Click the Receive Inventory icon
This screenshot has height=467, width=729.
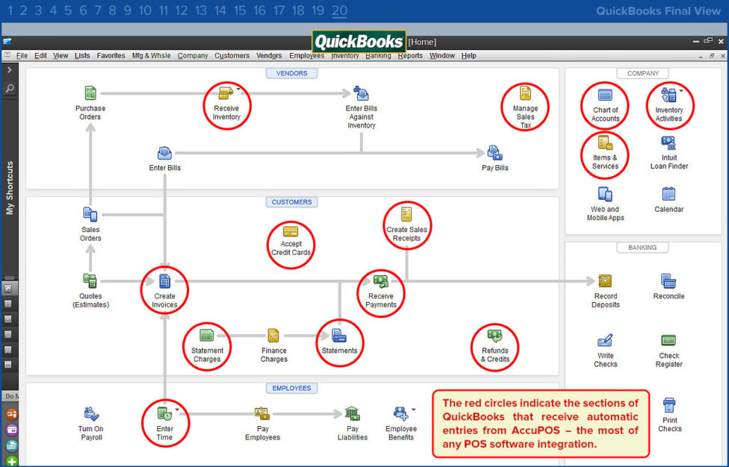(226, 93)
